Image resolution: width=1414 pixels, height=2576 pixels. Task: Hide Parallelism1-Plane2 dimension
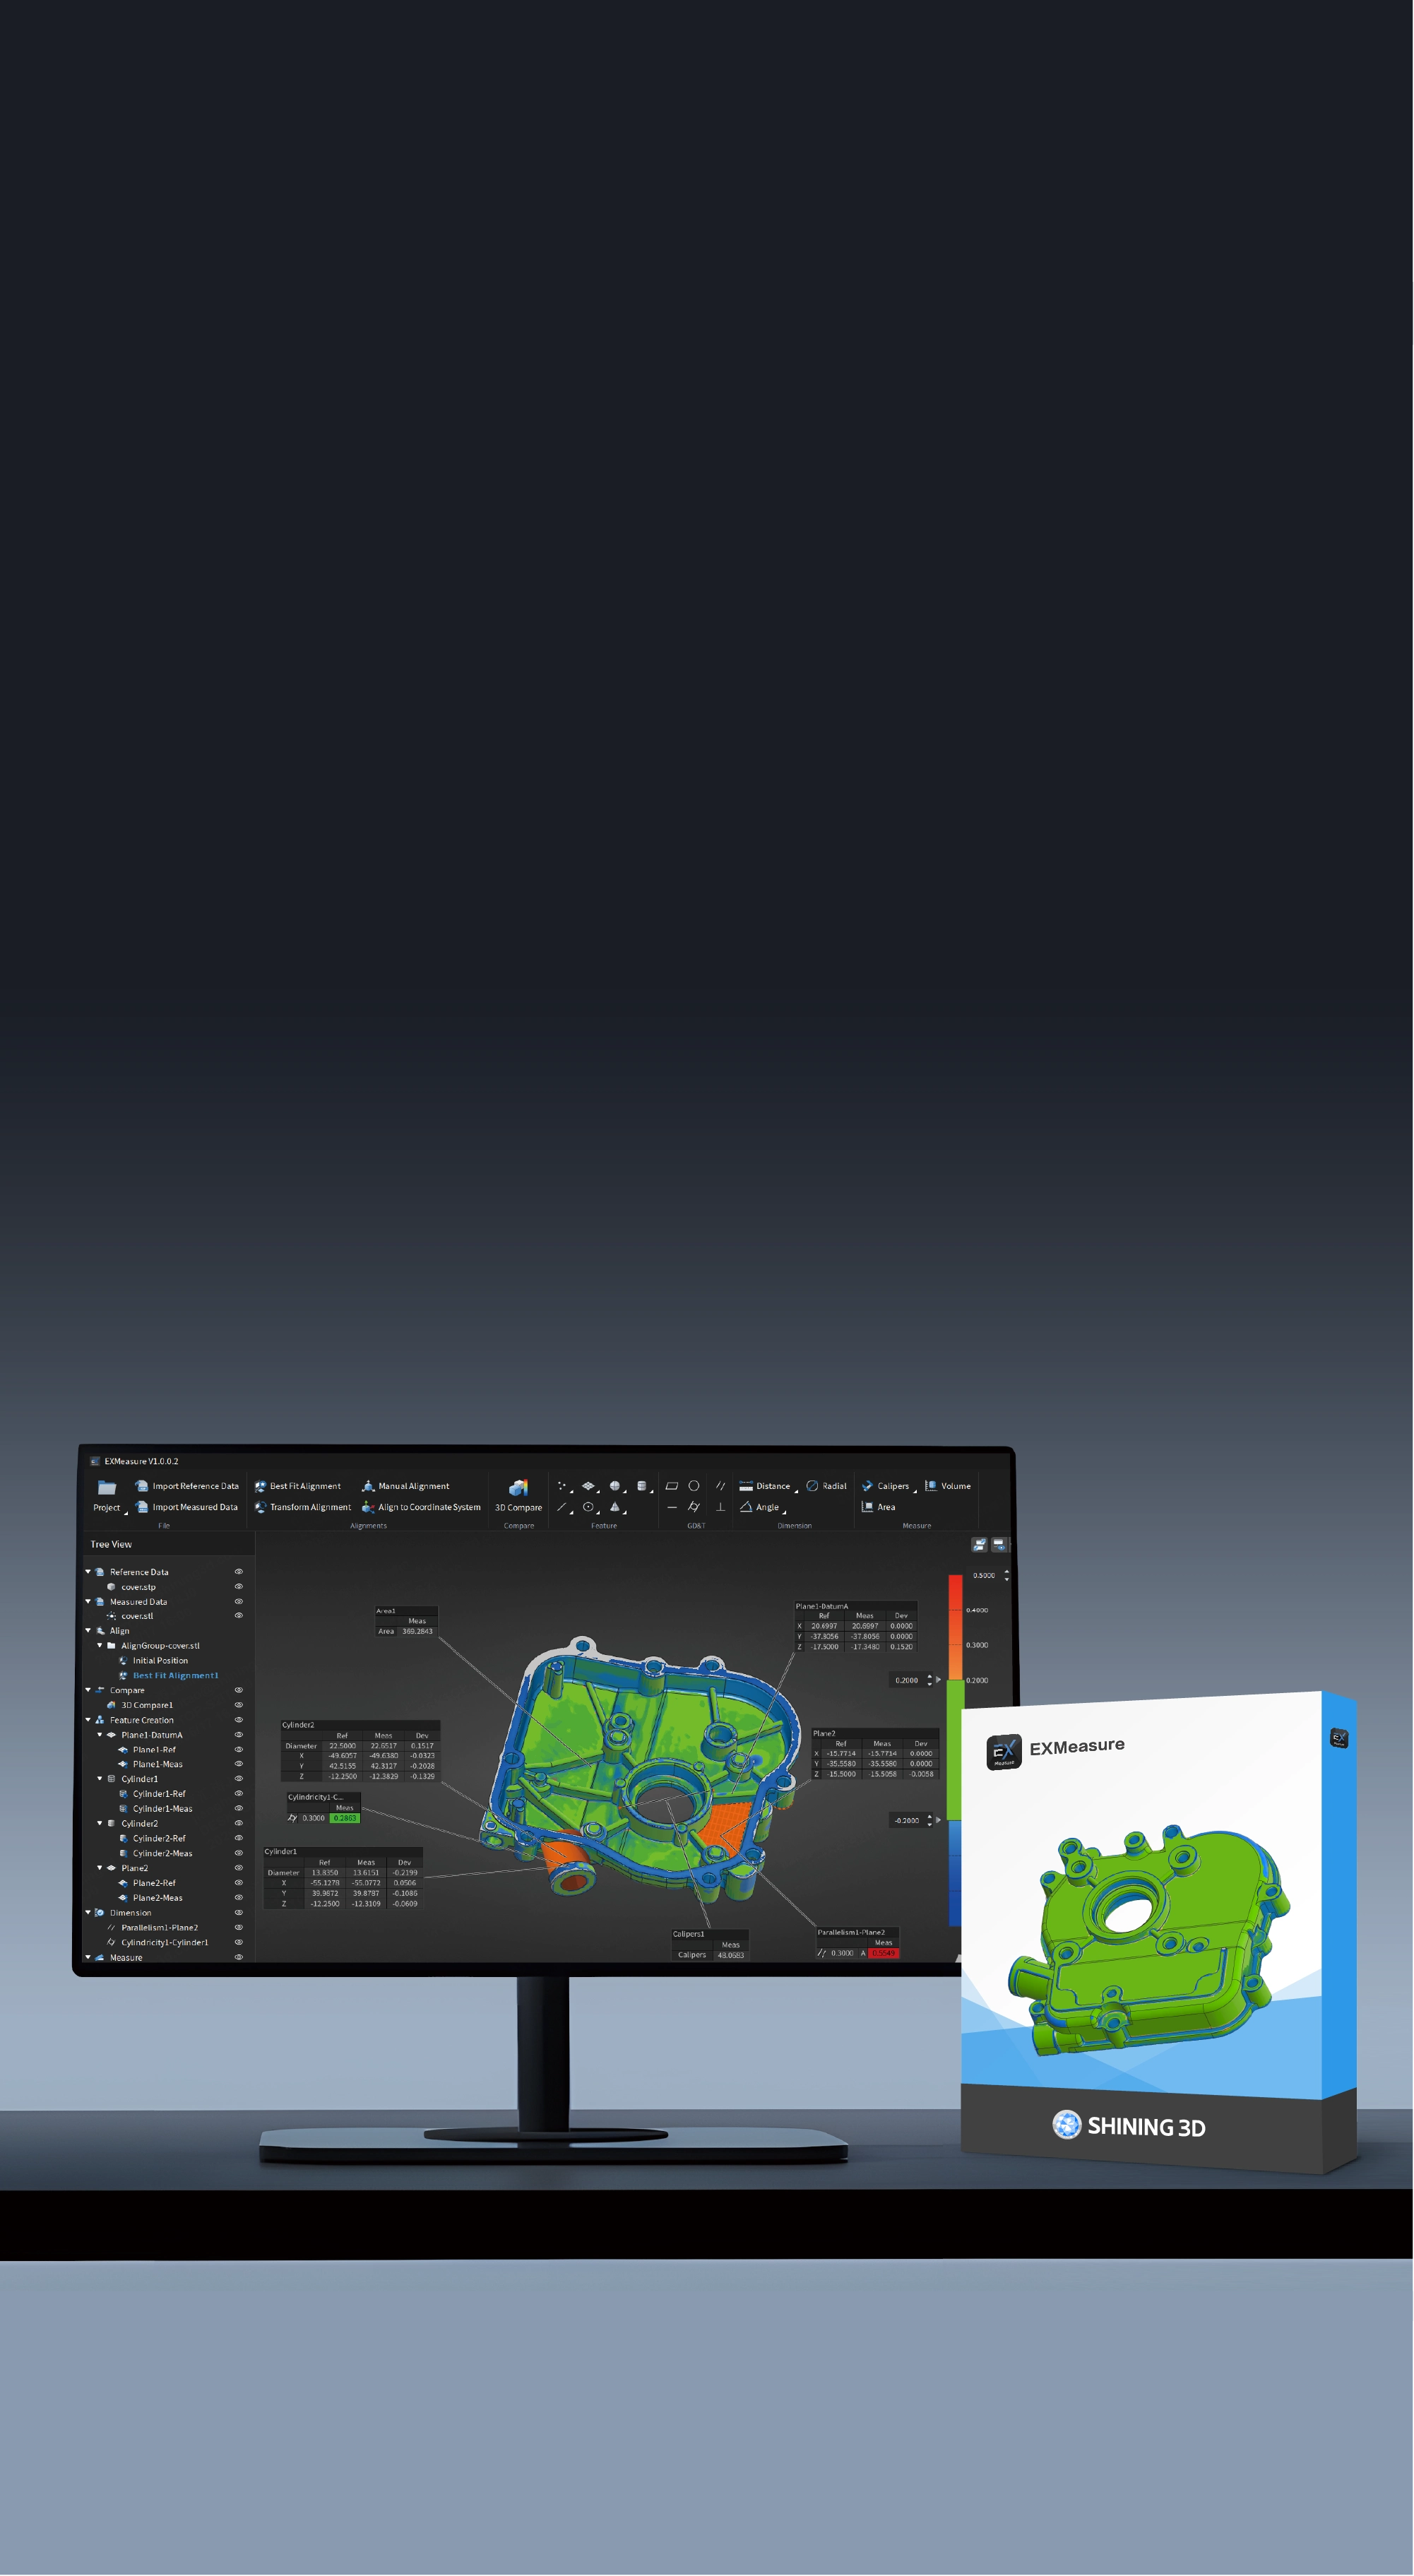(238, 1928)
